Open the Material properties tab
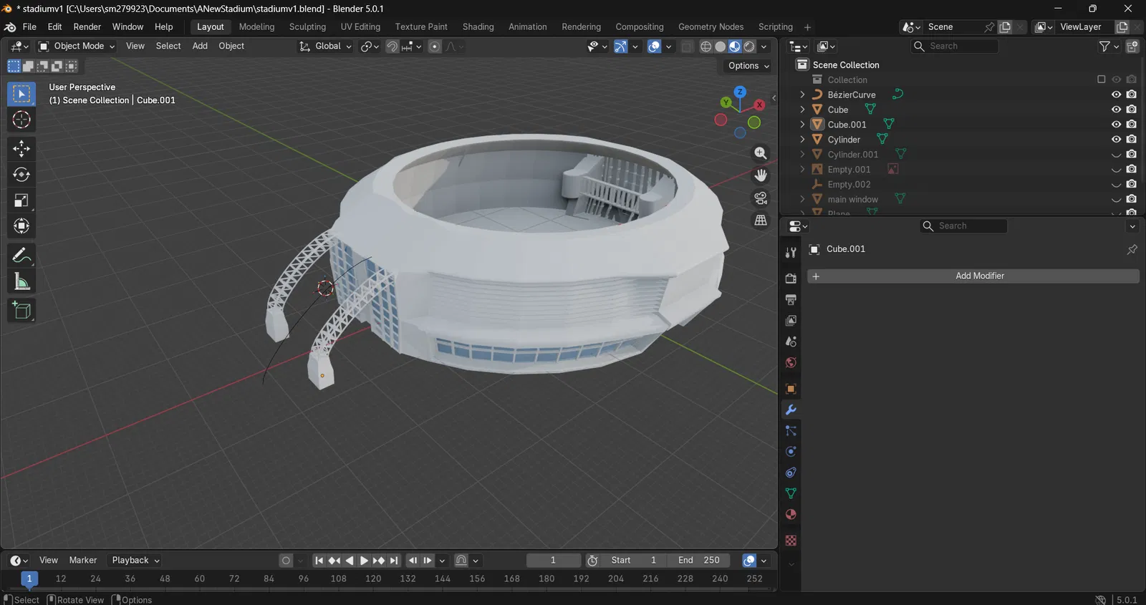Image resolution: width=1146 pixels, height=605 pixels. pyautogui.click(x=791, y=515)
